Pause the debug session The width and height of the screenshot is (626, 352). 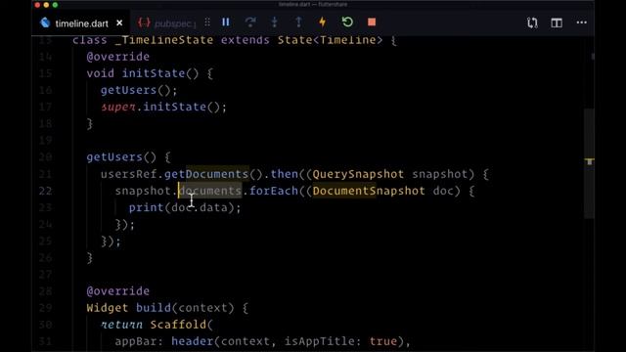point(226,22)
